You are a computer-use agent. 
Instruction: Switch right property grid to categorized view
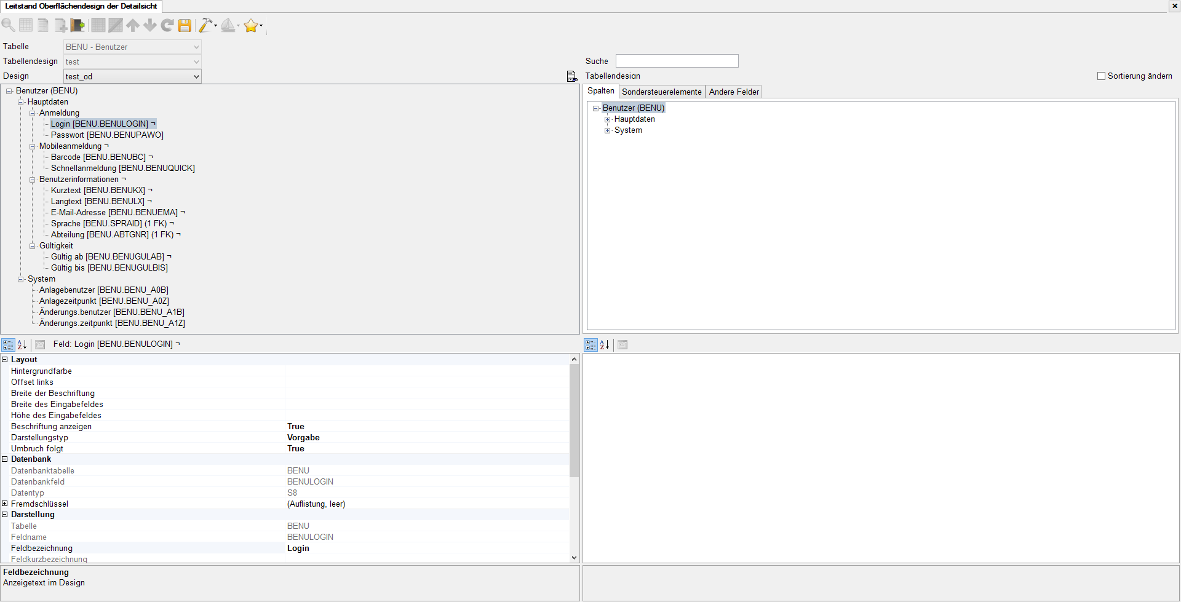pos(590,345)
